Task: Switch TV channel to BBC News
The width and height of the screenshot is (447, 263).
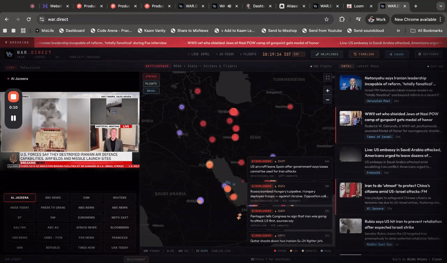Action: [x=53, y=197]
